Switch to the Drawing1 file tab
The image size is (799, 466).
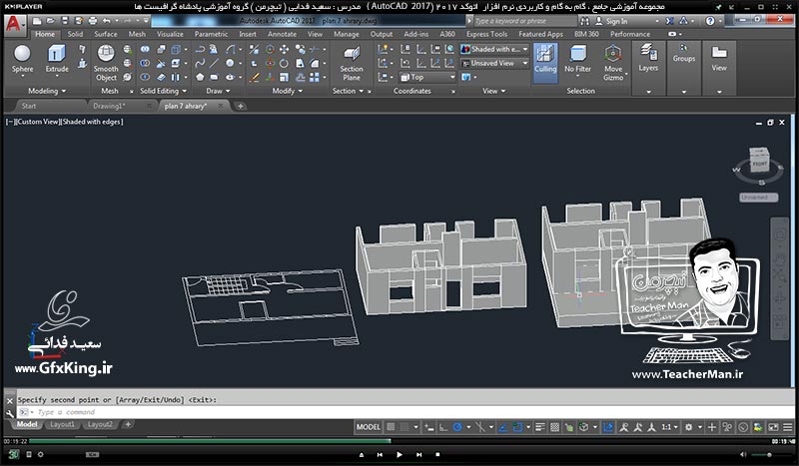[x=109, y=106]
